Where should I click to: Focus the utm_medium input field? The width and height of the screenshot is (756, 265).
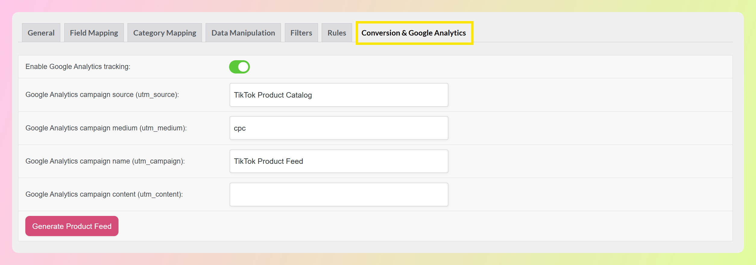click(339, 128)
